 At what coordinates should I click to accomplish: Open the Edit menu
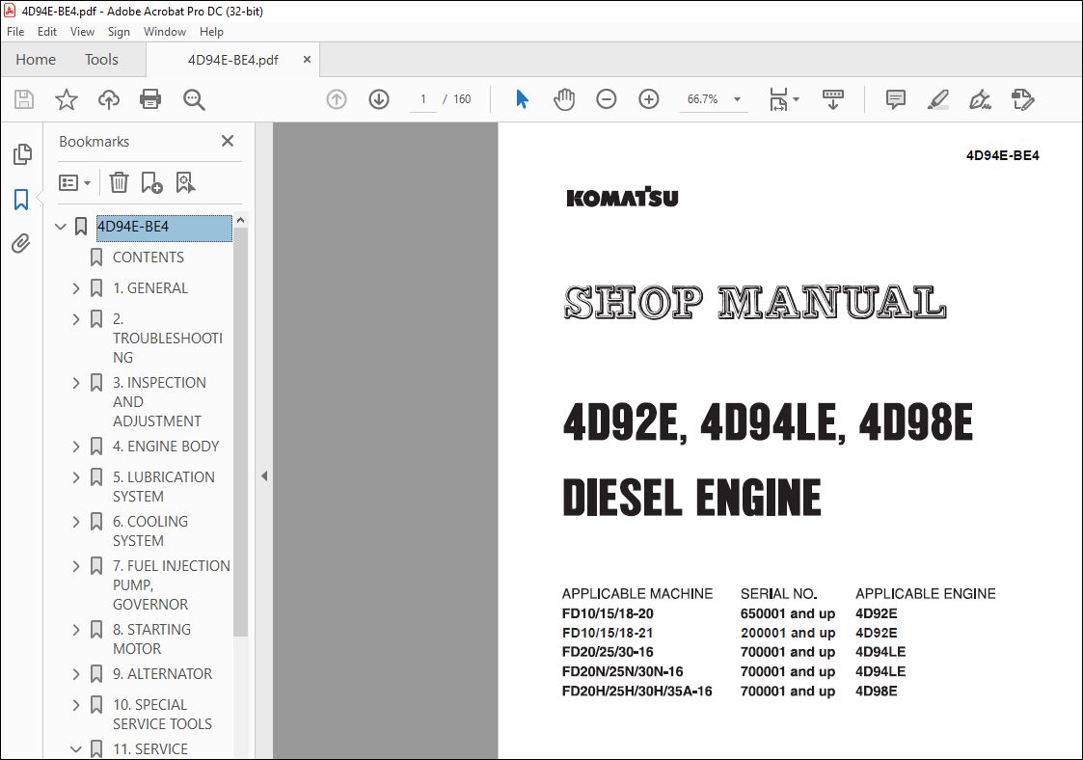tap(47, 32)
